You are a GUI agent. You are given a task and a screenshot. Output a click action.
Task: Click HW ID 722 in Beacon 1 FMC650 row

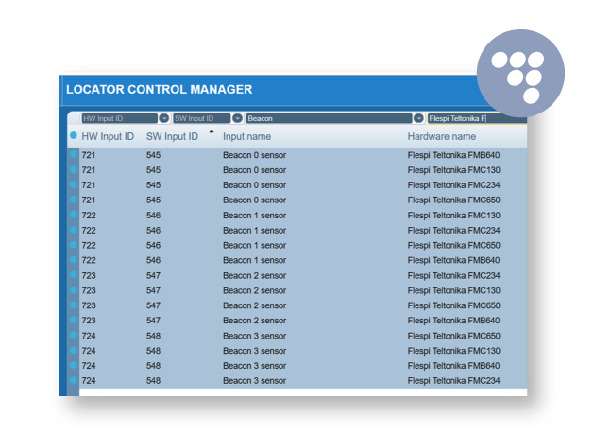89,245
